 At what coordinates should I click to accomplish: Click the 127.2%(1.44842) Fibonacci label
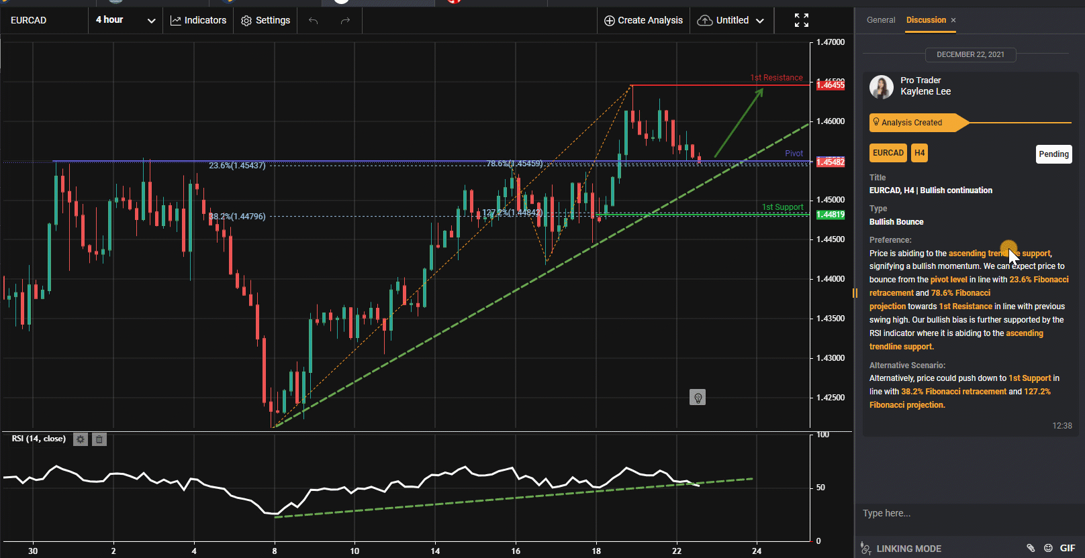coord(512,213)
